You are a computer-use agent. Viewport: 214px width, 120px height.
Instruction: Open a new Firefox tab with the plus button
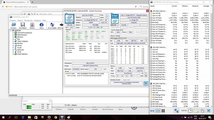(33, 2)
